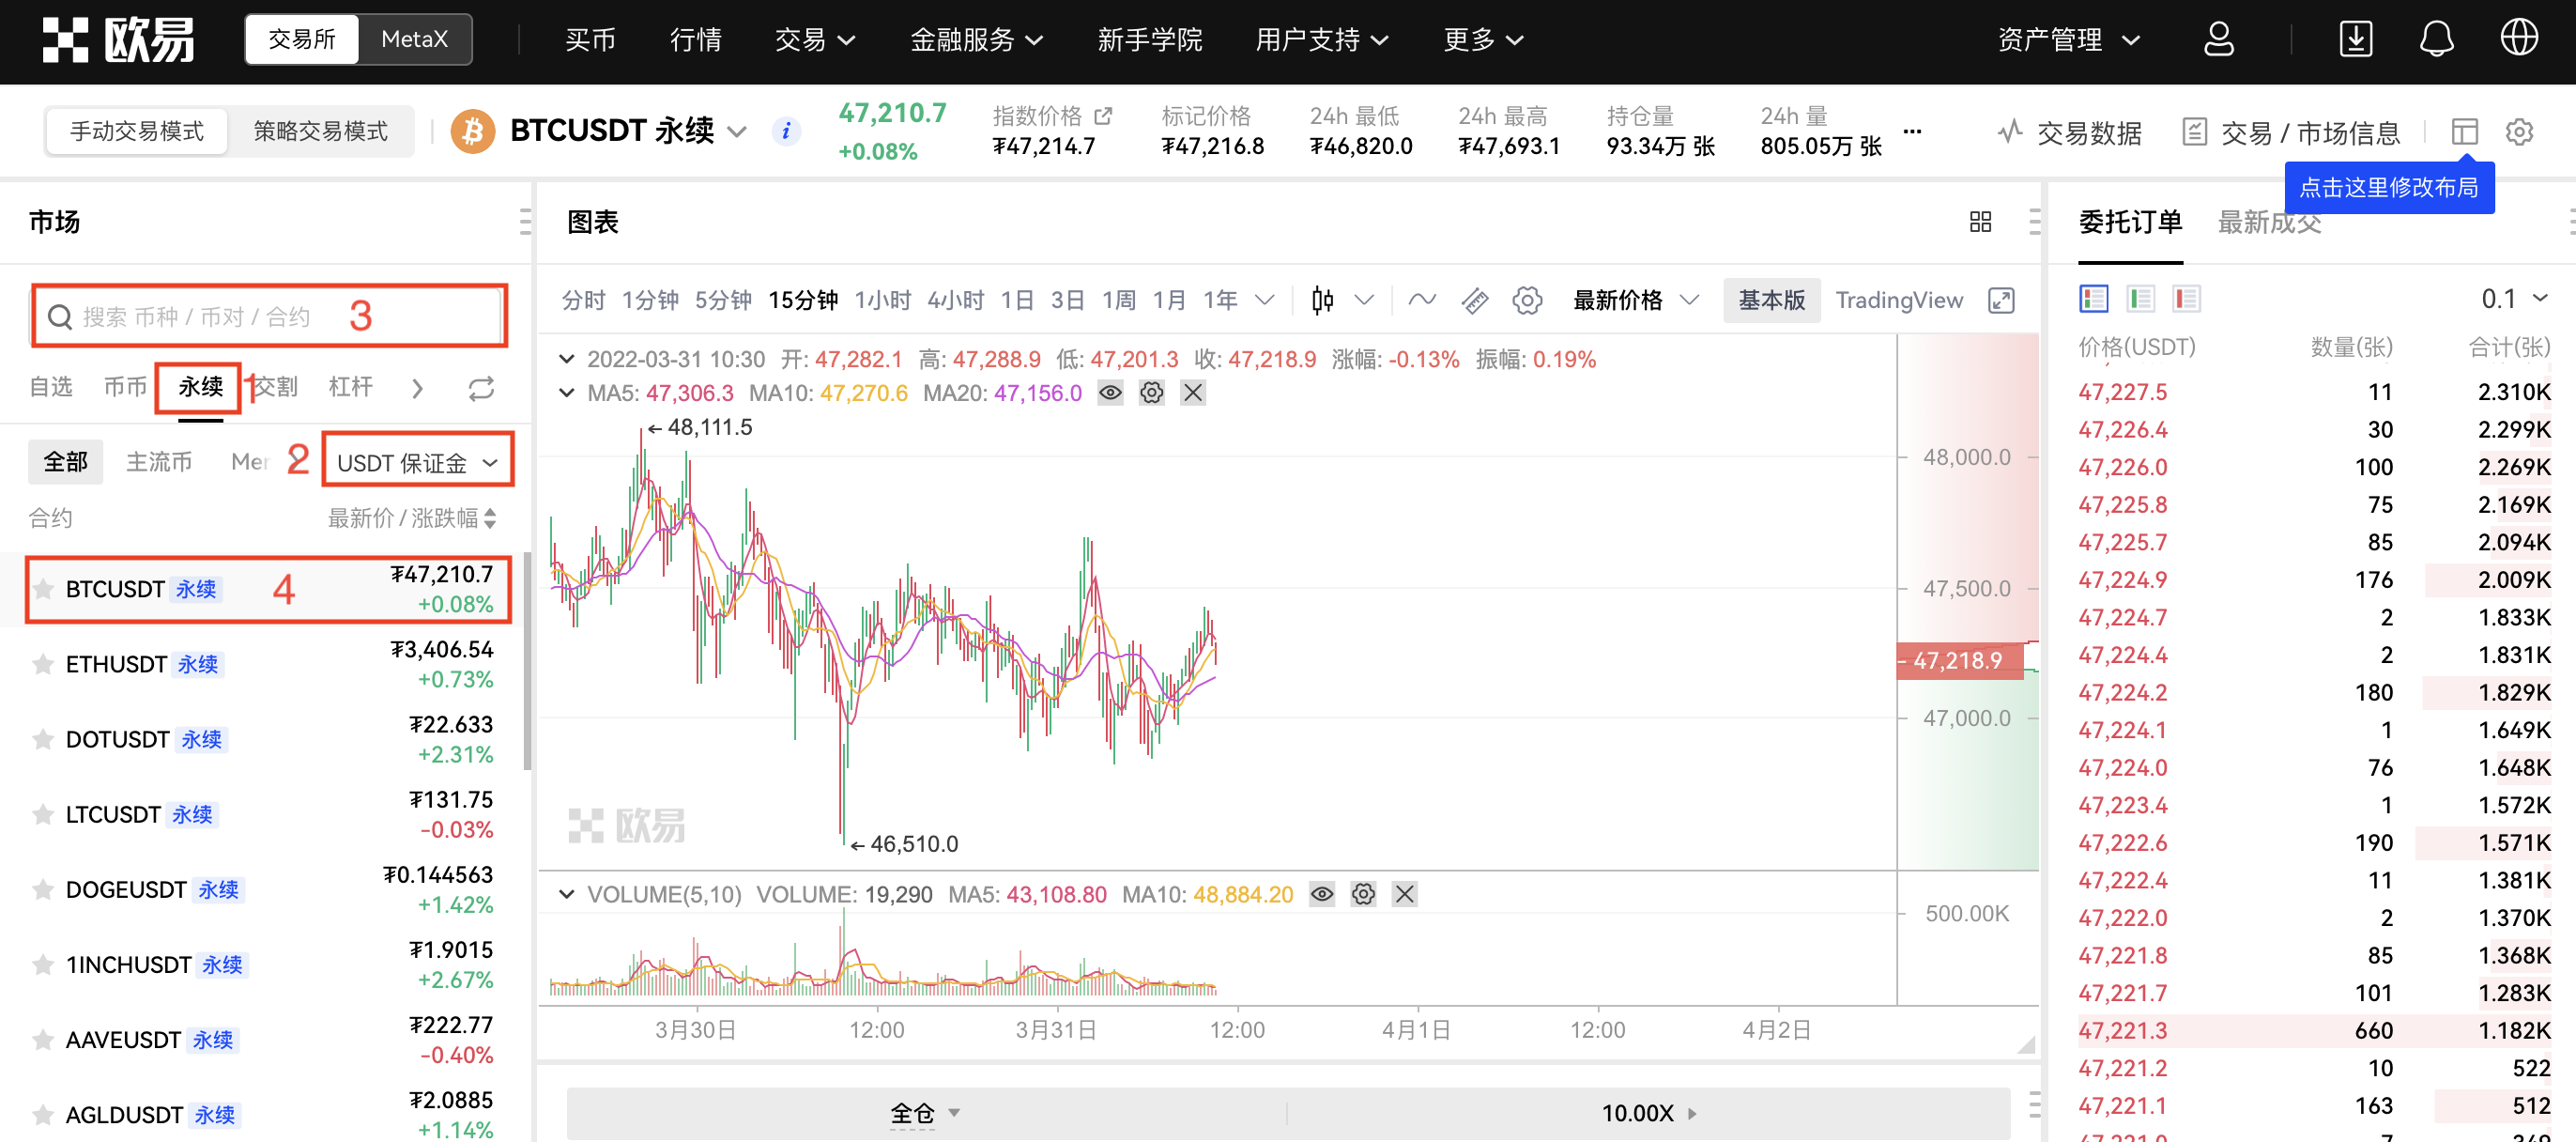This screenshot has height=1142, width=2576.
Task: Open the 0.1 depth precision dropdown
Action: (x=2514, y=299)
